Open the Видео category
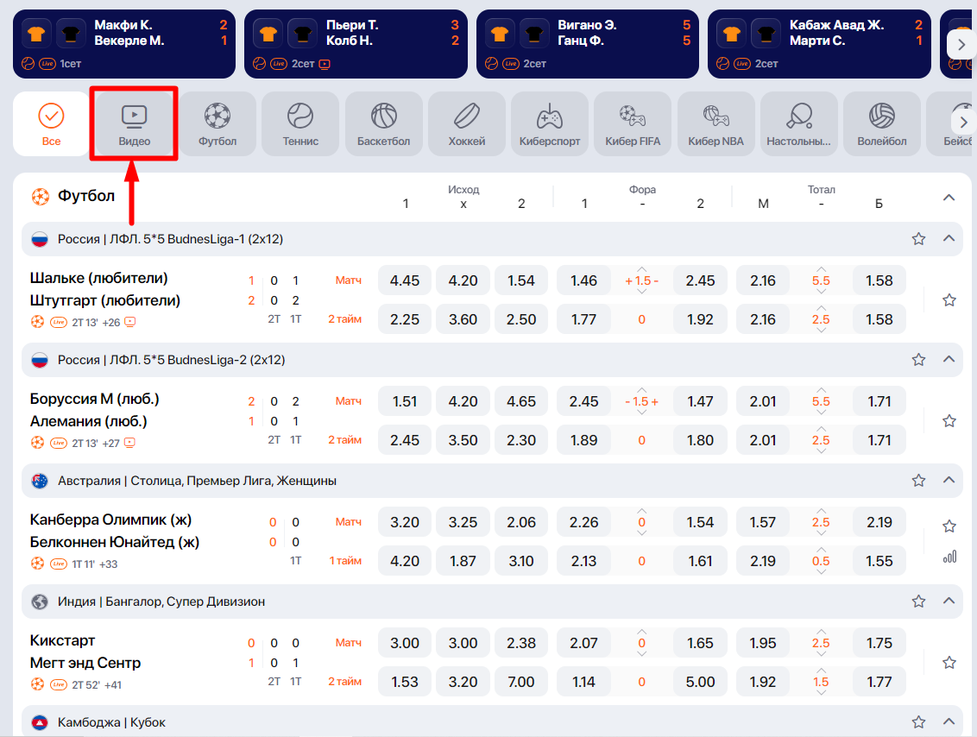The width and height of the screenshot is (977, 737). 134,123
